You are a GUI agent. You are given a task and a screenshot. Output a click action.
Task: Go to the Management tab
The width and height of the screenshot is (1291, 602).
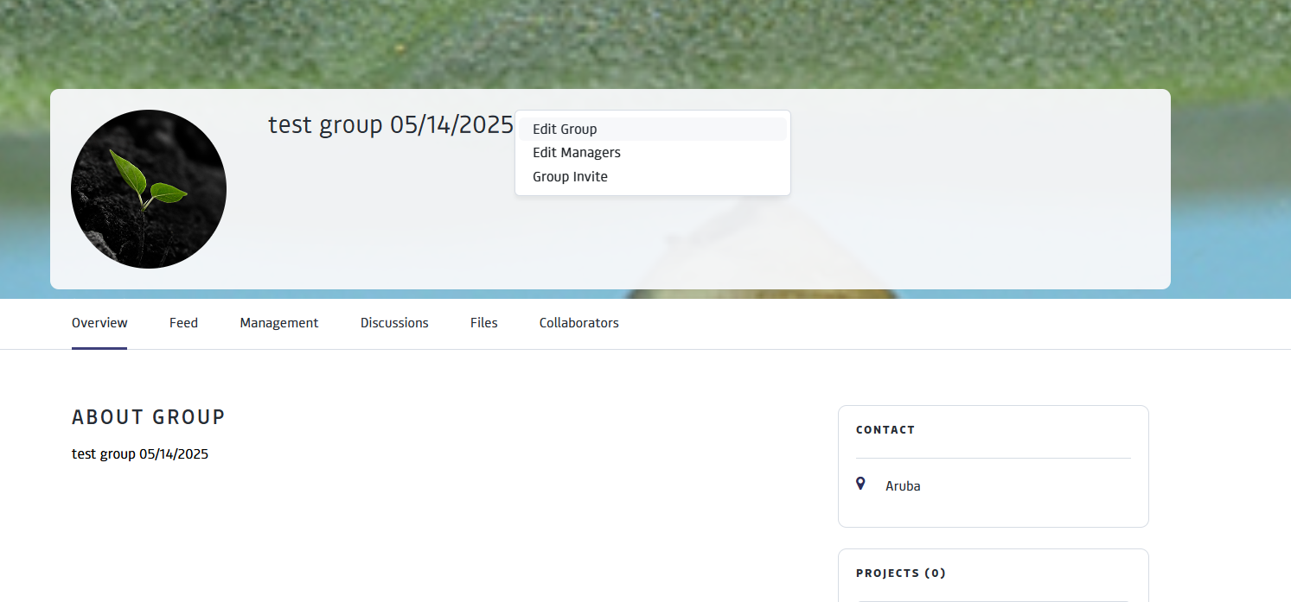[x=279, y=323]
